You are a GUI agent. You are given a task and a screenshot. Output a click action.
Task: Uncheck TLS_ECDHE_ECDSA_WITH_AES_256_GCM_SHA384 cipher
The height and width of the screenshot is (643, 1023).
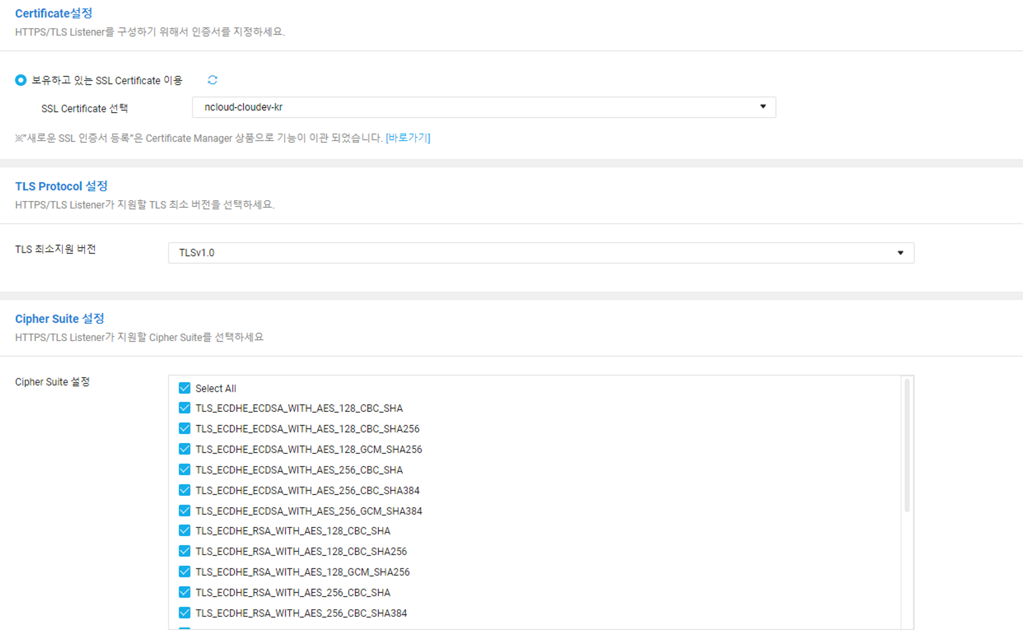click(185, 511)
